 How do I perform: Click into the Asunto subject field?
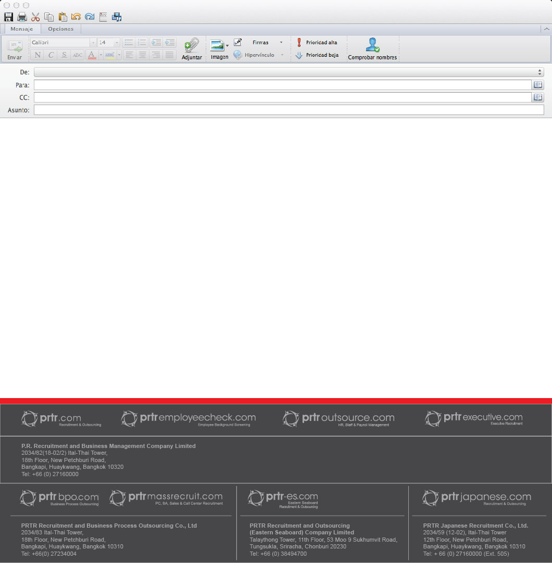(288, 110)
